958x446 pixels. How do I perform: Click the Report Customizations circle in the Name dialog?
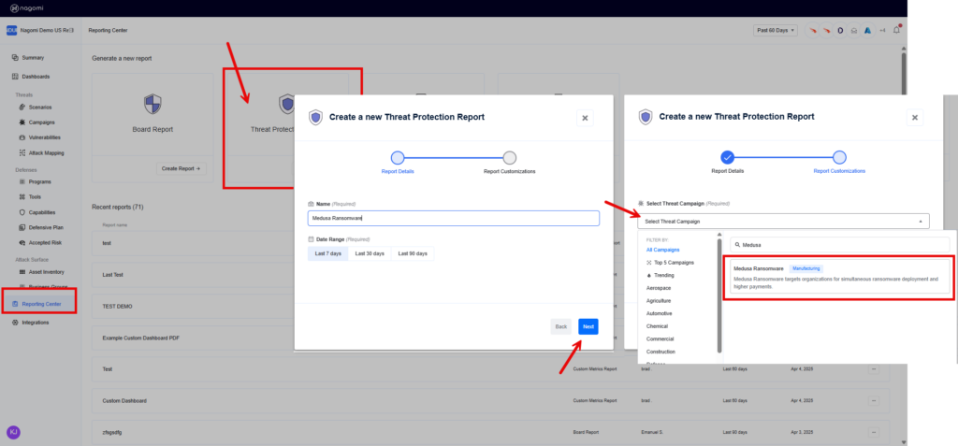(510, 158)
